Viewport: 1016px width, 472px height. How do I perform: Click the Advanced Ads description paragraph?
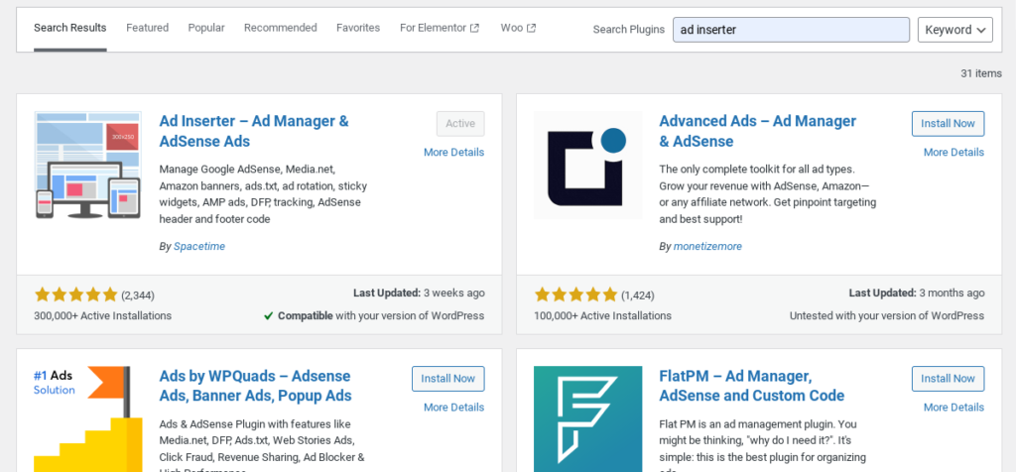tap(768, 194)
